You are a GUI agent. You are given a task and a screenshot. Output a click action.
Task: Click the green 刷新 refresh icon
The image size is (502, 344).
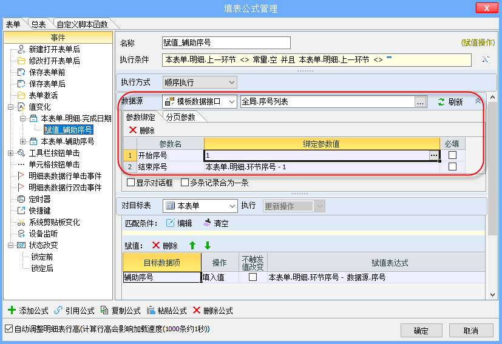[x=441, y=102]
